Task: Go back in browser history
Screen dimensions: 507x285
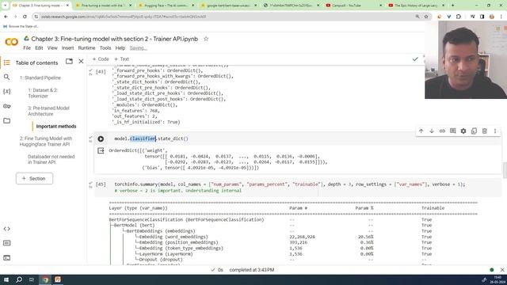Action: (x=6, y=17)
